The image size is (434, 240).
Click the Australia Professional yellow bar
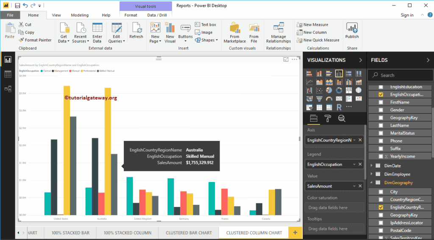coord(108,151)
